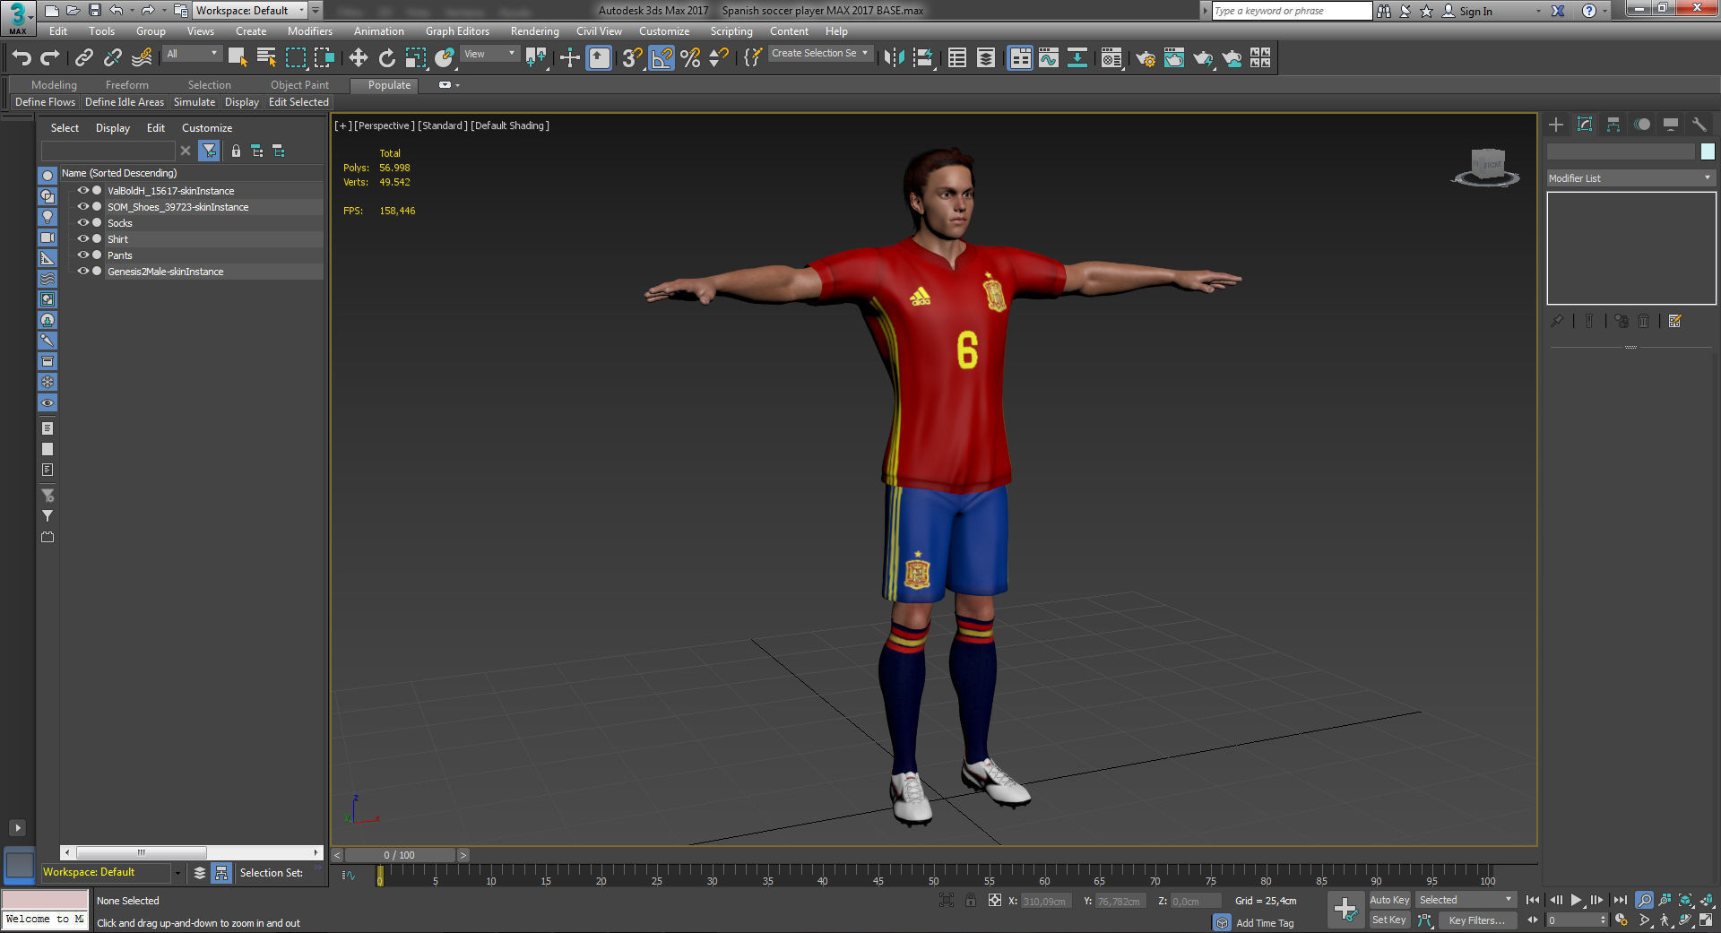Click the object color swatch in command panel
This screenshot has width=1721, height=933.
(1708, 151)
